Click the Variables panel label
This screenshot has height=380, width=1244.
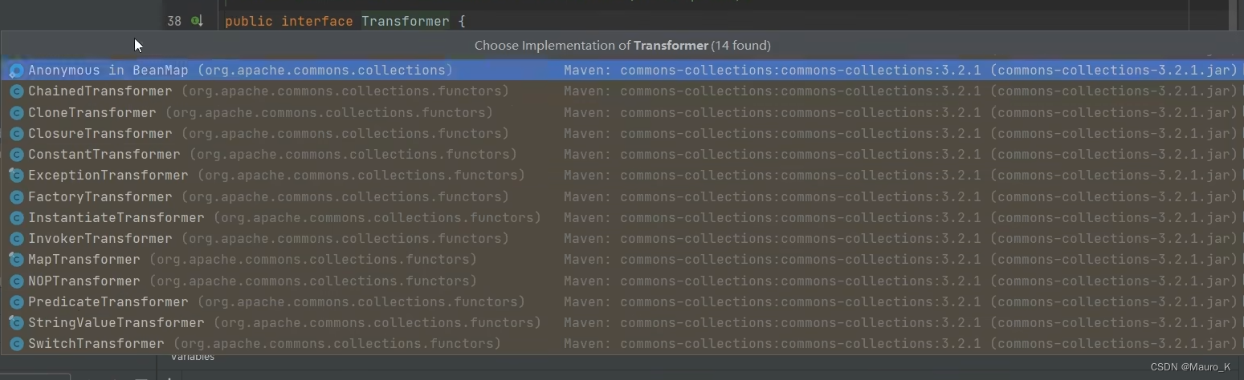point(193,357)
